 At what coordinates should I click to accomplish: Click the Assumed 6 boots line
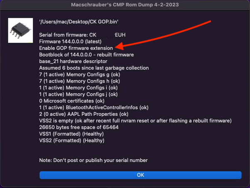point(94,68)
